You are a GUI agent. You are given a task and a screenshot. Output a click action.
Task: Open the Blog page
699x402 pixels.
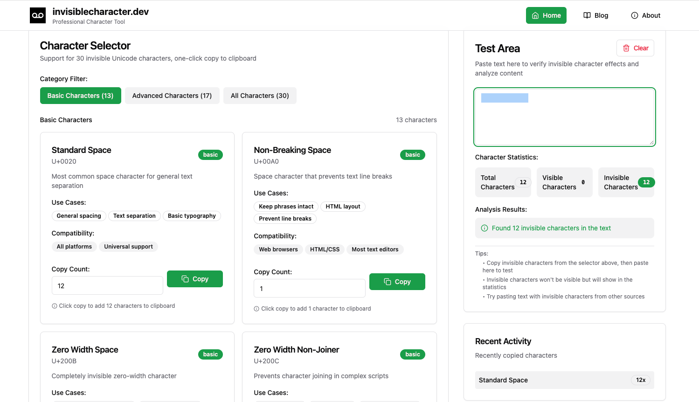pos(596,15)
